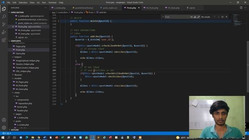The height and width of the screenshot is (140, 249).
Task: Close the Find widget
Action: pyautogui.click(x=226, y=17)
